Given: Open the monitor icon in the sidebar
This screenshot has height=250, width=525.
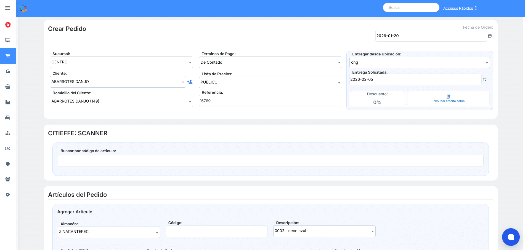Looking at the screenshot, I should (x=8, y=40).
